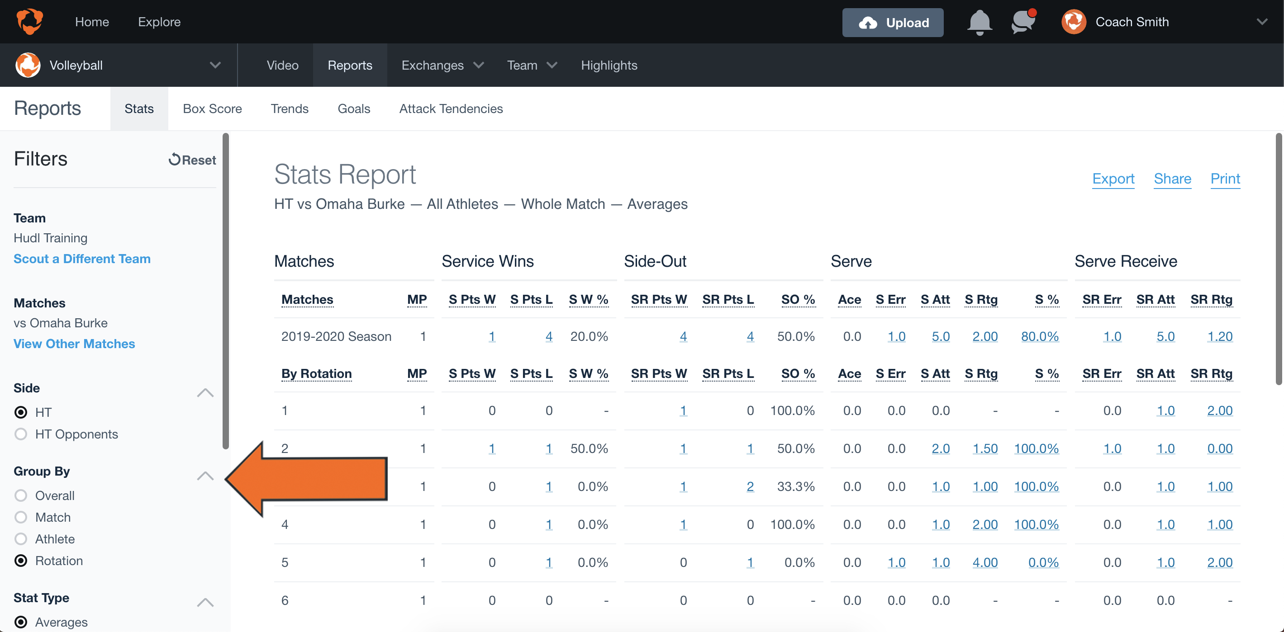Open the Exchanges dropdown

(442, 65)
